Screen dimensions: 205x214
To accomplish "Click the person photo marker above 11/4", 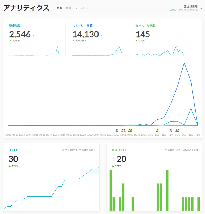I will pos(171,130).
